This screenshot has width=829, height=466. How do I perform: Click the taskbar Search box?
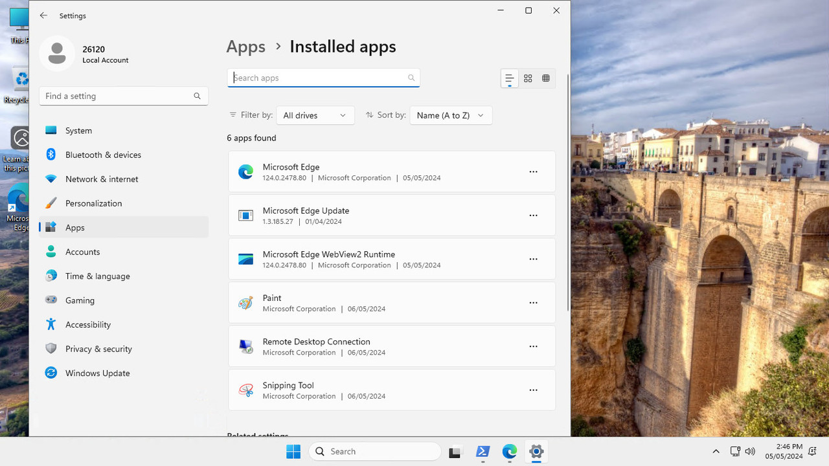tap(375, 452)
